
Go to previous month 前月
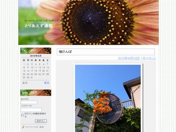[25, 83]
